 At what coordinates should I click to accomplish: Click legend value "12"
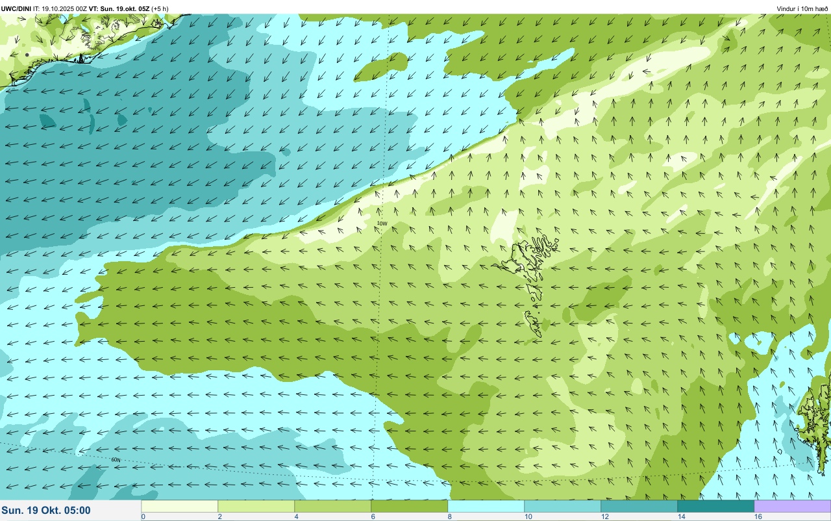[605, 516]
